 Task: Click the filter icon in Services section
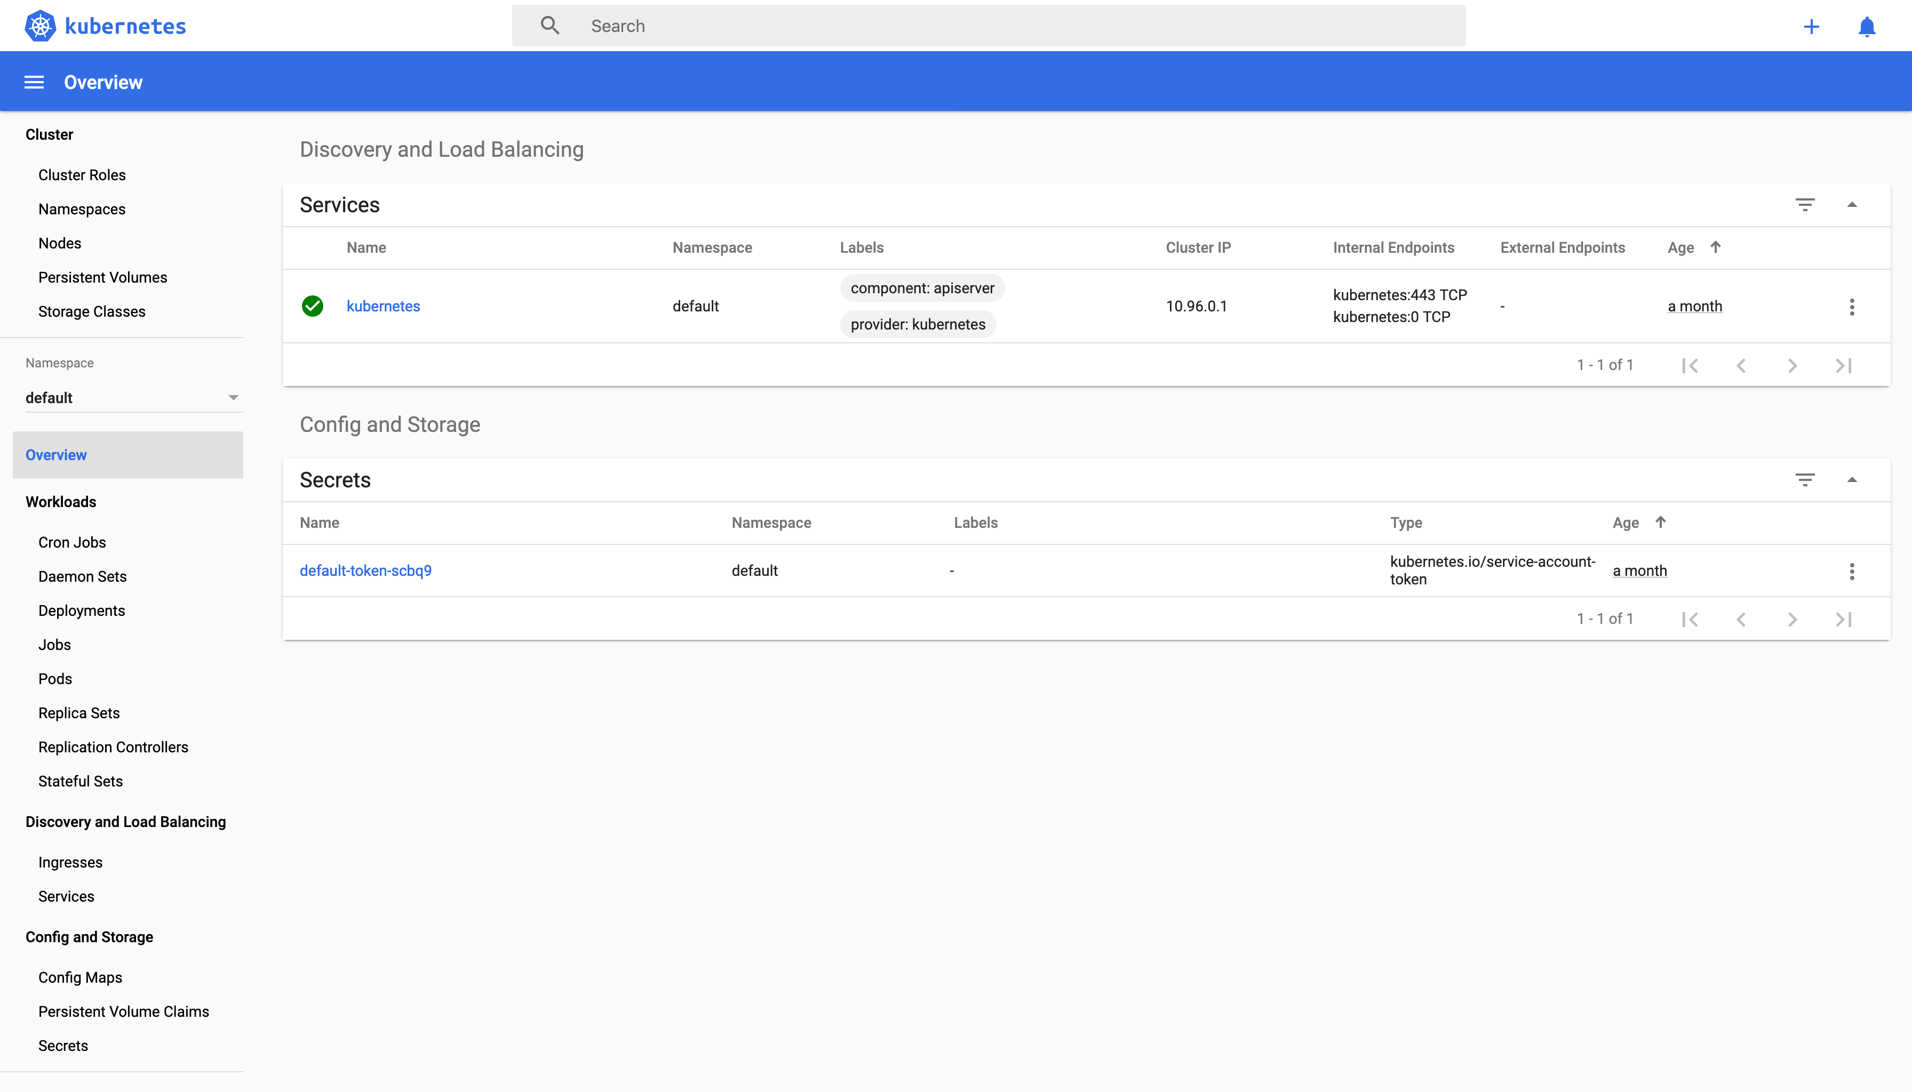pos(1804,205)
